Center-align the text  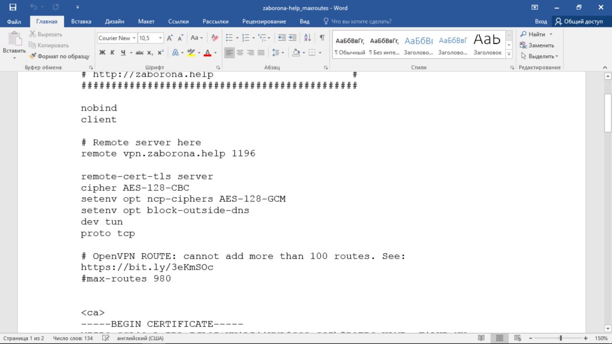240,53
